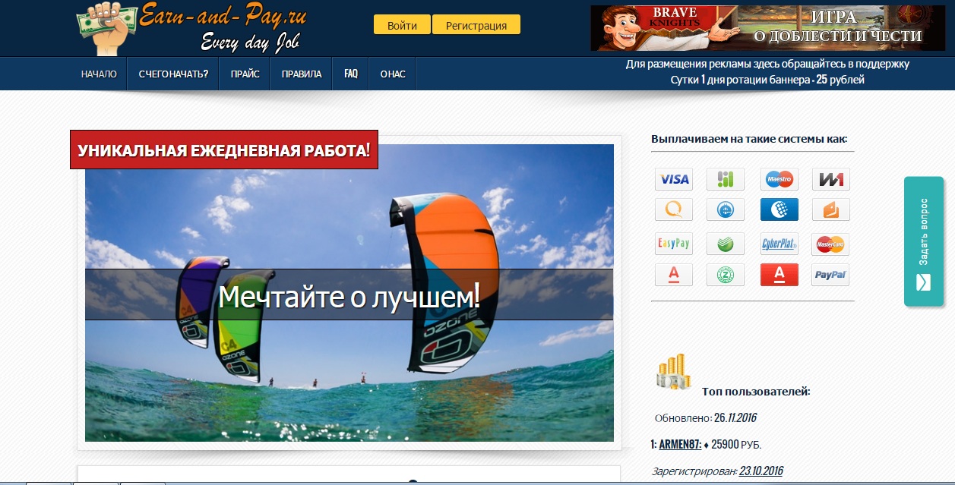Click the Maestro payment icon
Screen dimensions: 955x485
click(x=779, y=179)
